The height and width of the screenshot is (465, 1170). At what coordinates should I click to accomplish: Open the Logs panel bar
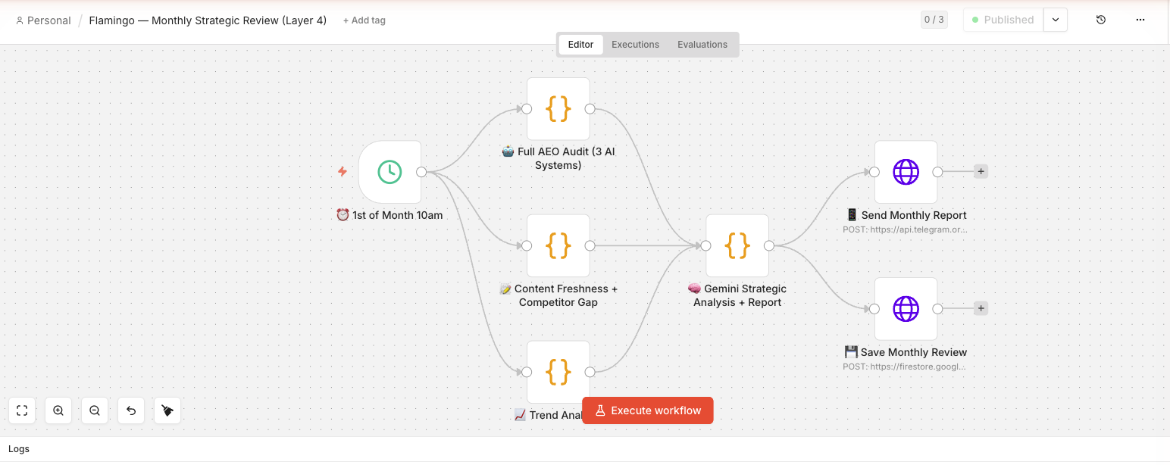click(x=19, y=449)
